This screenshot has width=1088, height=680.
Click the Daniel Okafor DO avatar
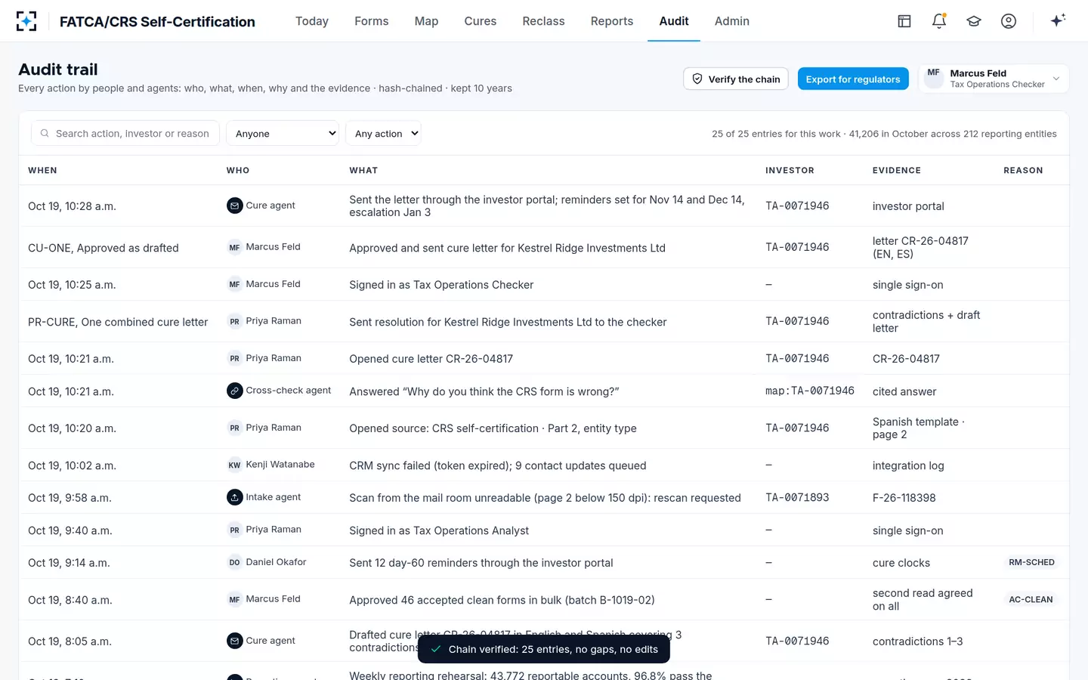click(235, 562)
